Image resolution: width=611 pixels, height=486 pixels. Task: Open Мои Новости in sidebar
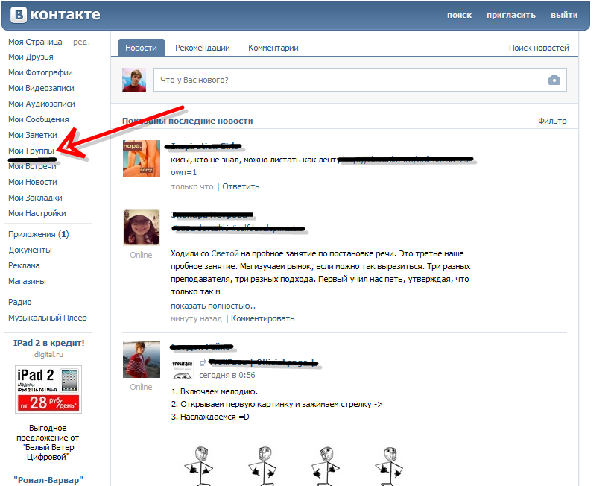point(33,182)
